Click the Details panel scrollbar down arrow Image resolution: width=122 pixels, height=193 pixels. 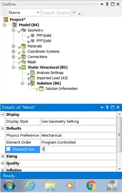[119, 169]
